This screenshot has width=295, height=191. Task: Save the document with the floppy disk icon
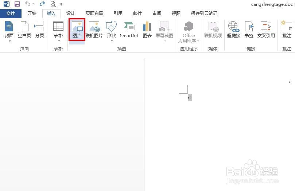pyautogui.click(x=17, y=4)
